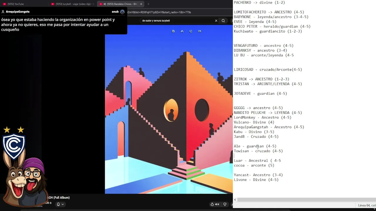This screenshot has height=211, width=376.
Task: Click the 'Jand8 - Cruzado (4-5)' line
Action: tap(256, 137)
